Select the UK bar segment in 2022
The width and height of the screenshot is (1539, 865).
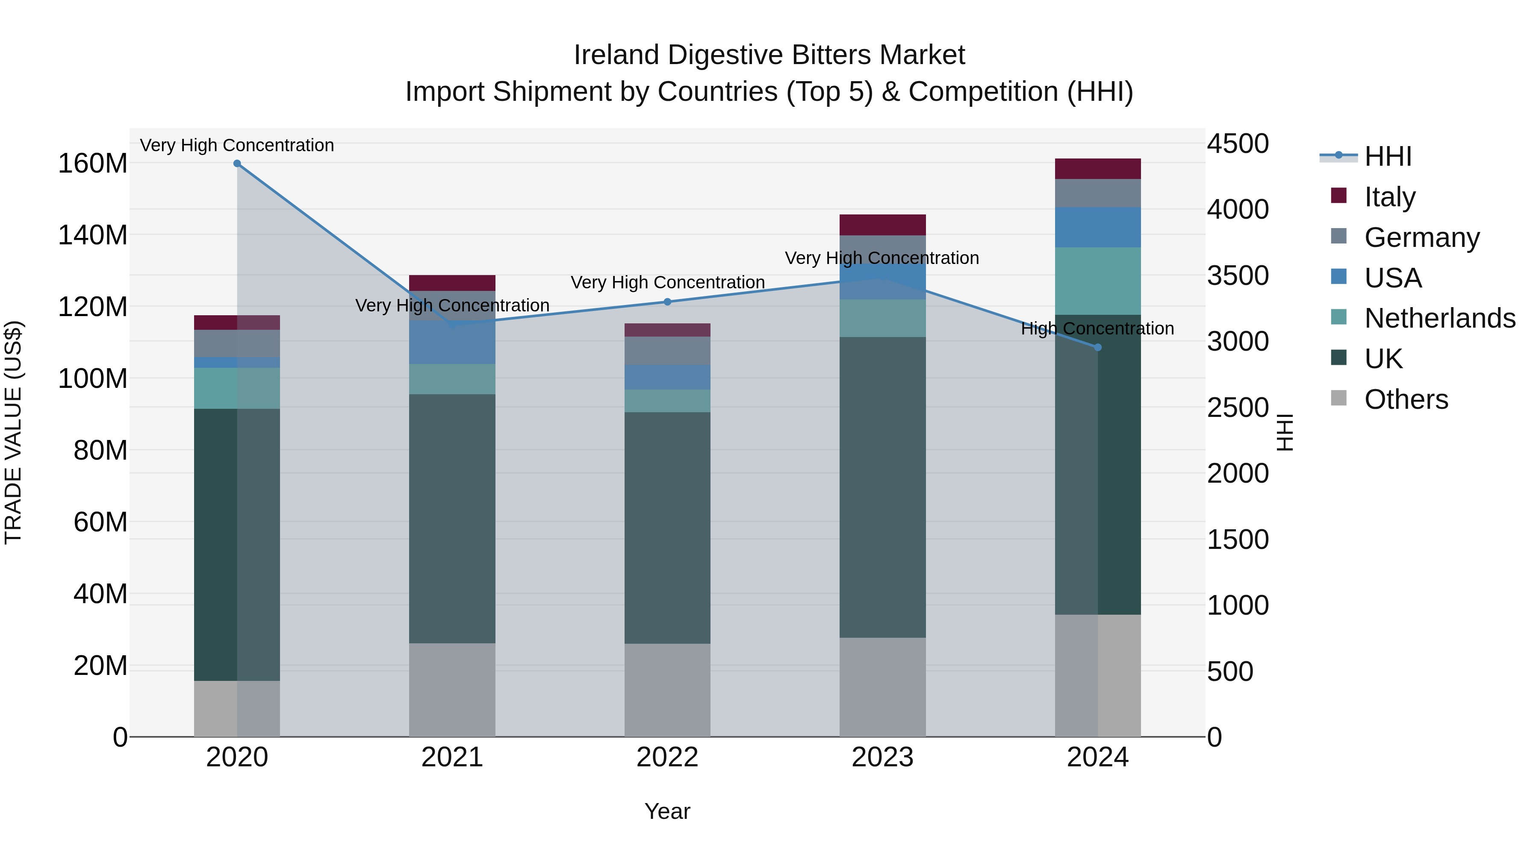point(667,528)
